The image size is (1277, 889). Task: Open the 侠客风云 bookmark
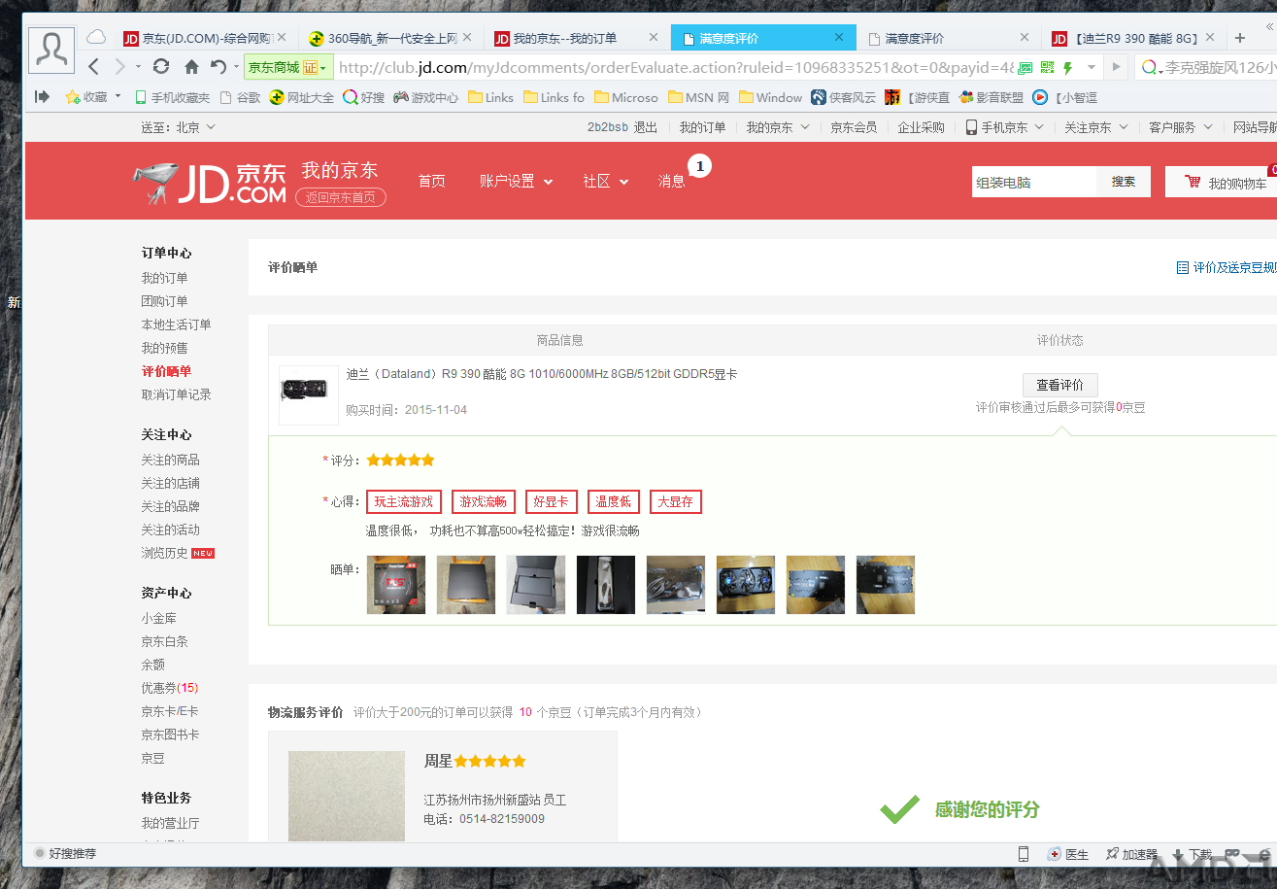[843, 97]
